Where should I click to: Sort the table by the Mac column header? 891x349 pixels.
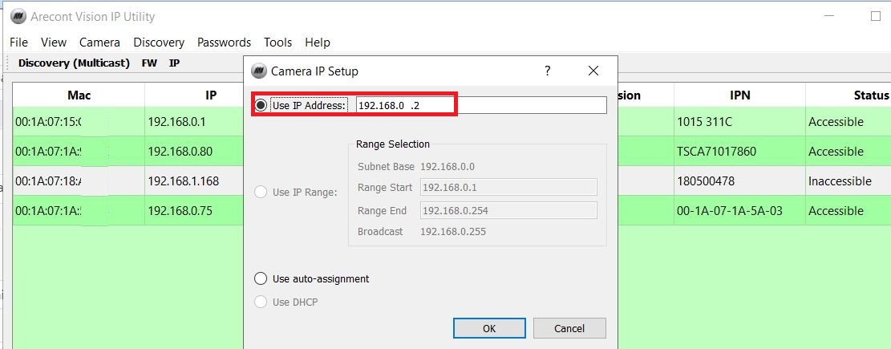coord(79,95)
